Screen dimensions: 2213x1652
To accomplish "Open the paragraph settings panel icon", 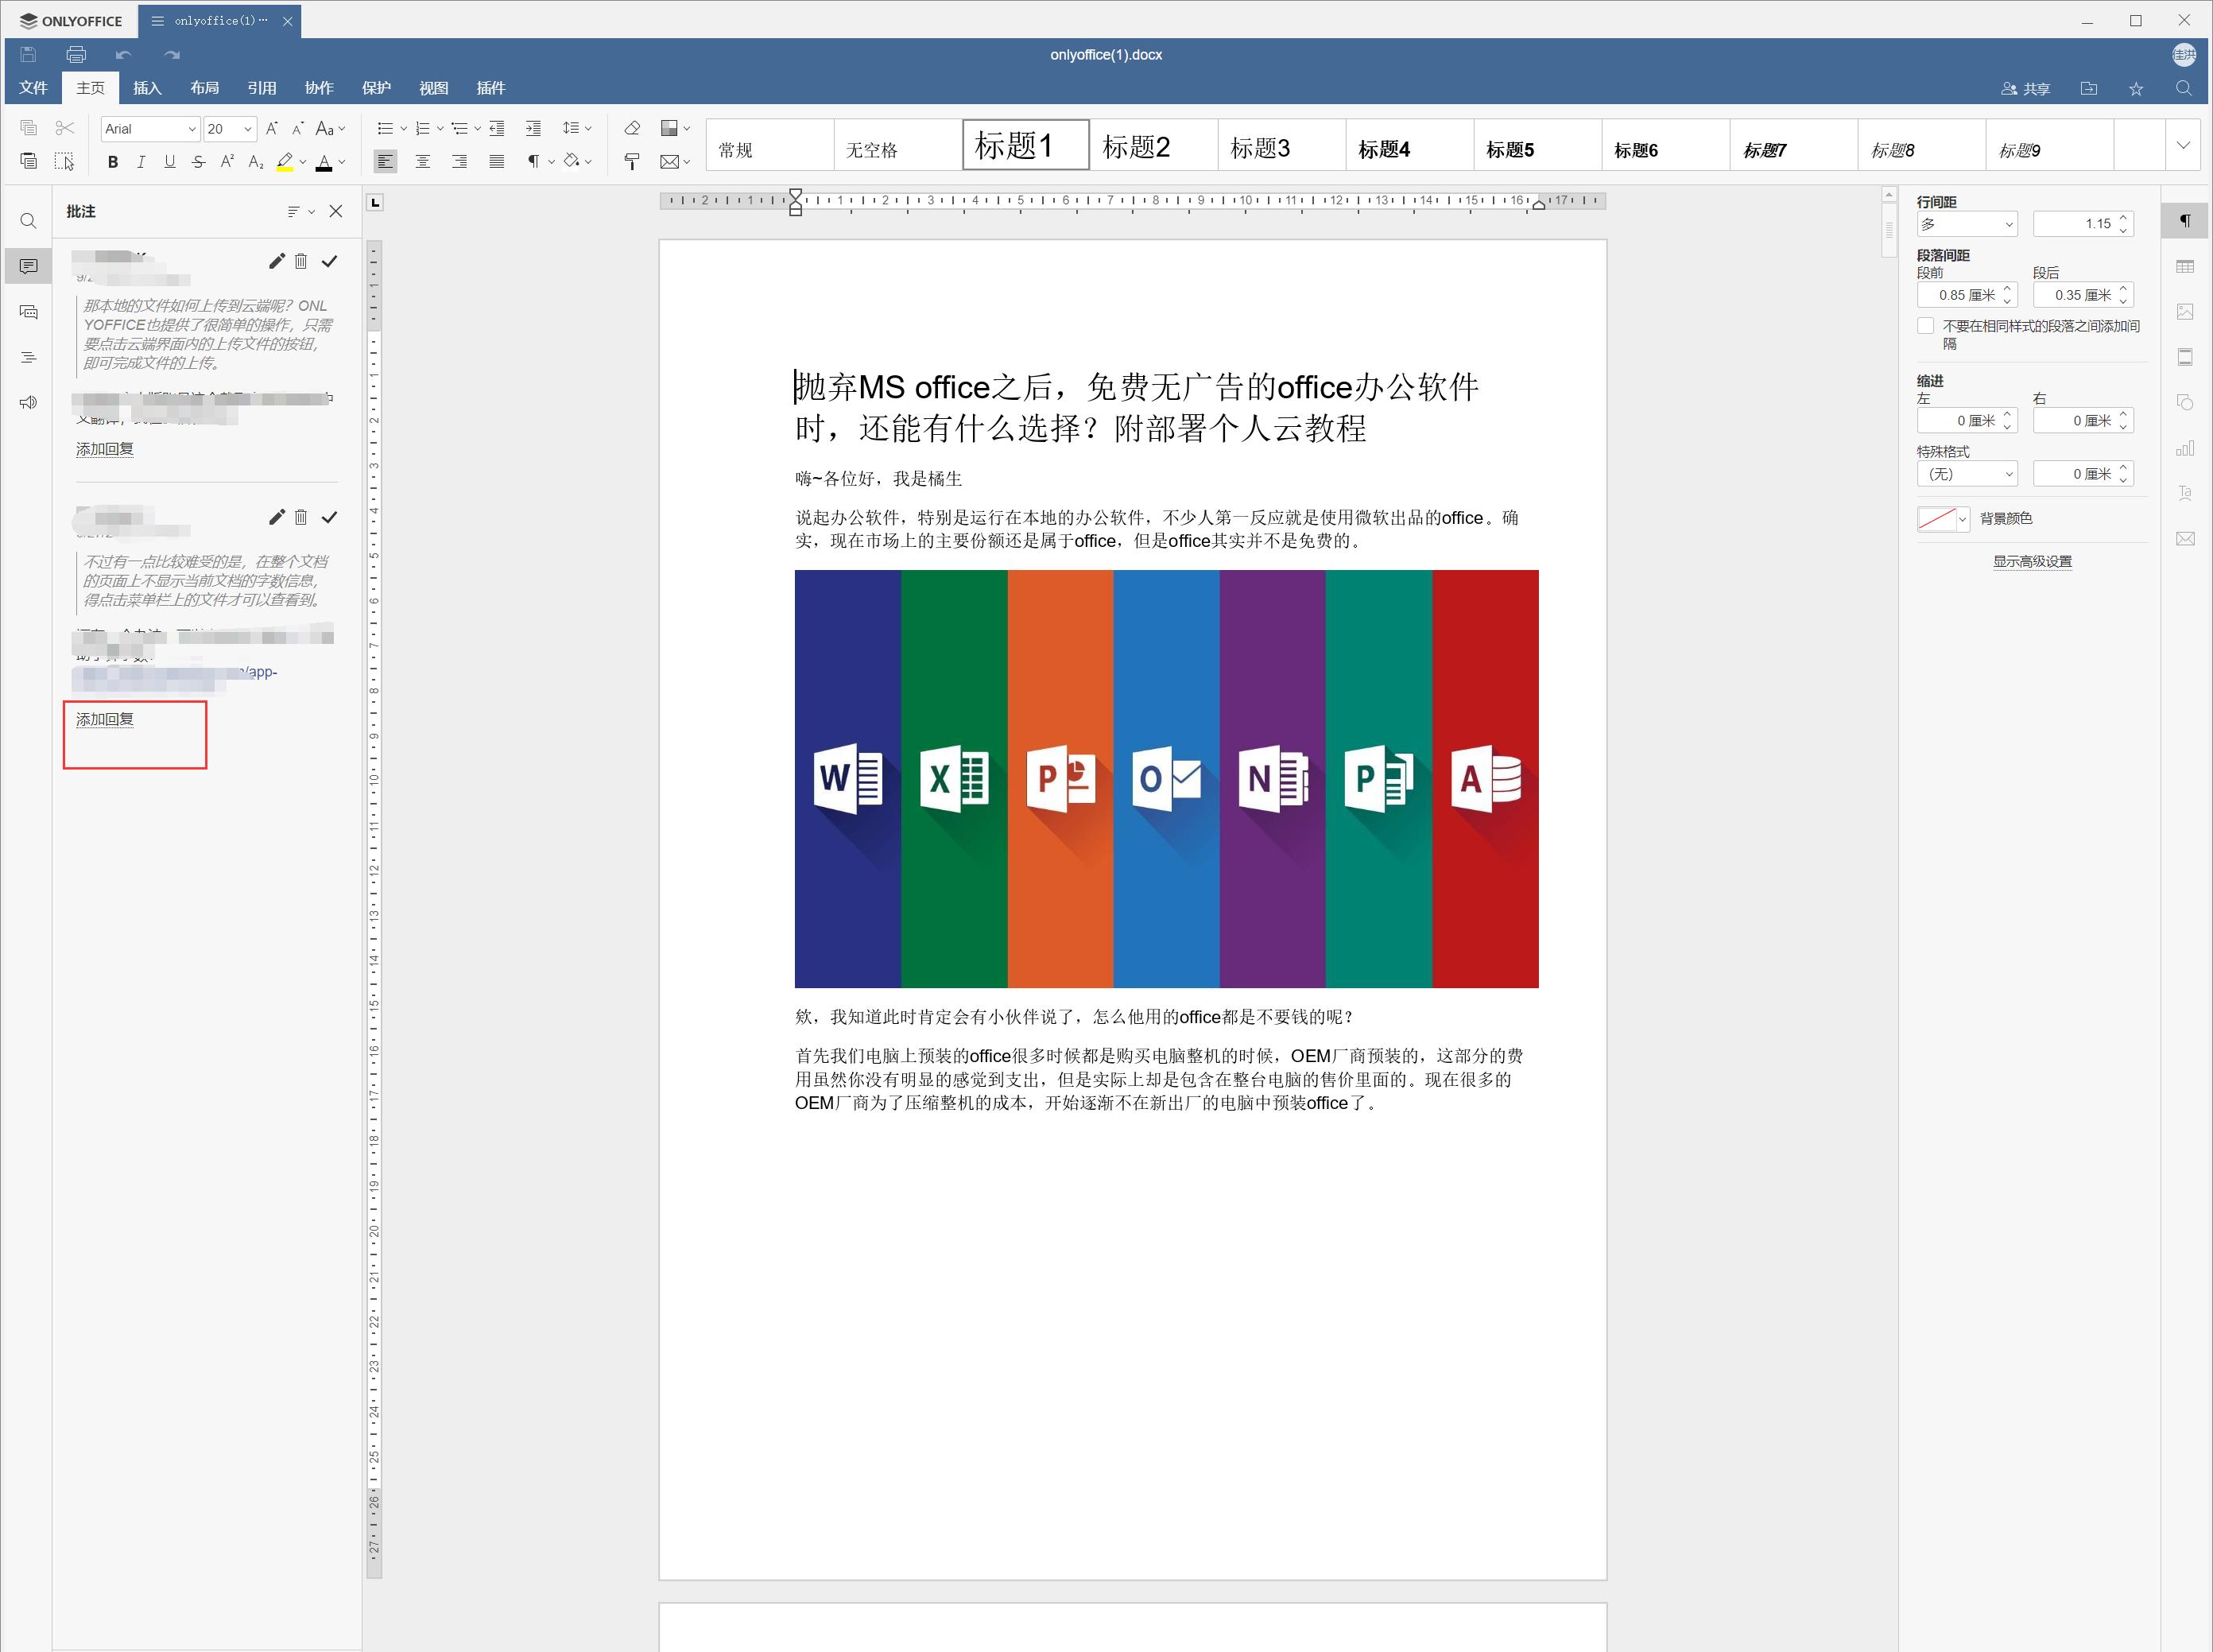I will pyautogui.click(x=2186, y=220).
